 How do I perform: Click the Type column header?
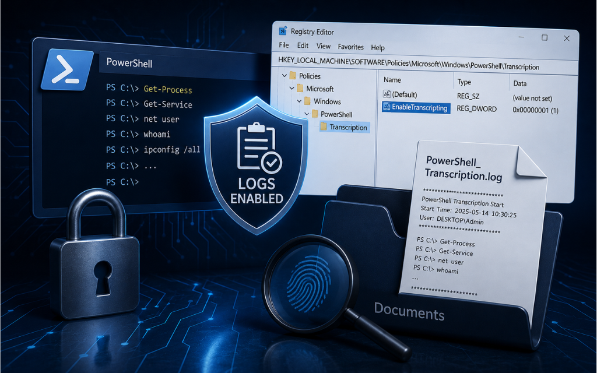click(x=463, y=82)
